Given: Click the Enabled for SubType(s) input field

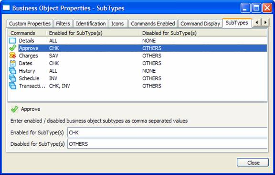Looking at the screenshot, I should 168,132.
